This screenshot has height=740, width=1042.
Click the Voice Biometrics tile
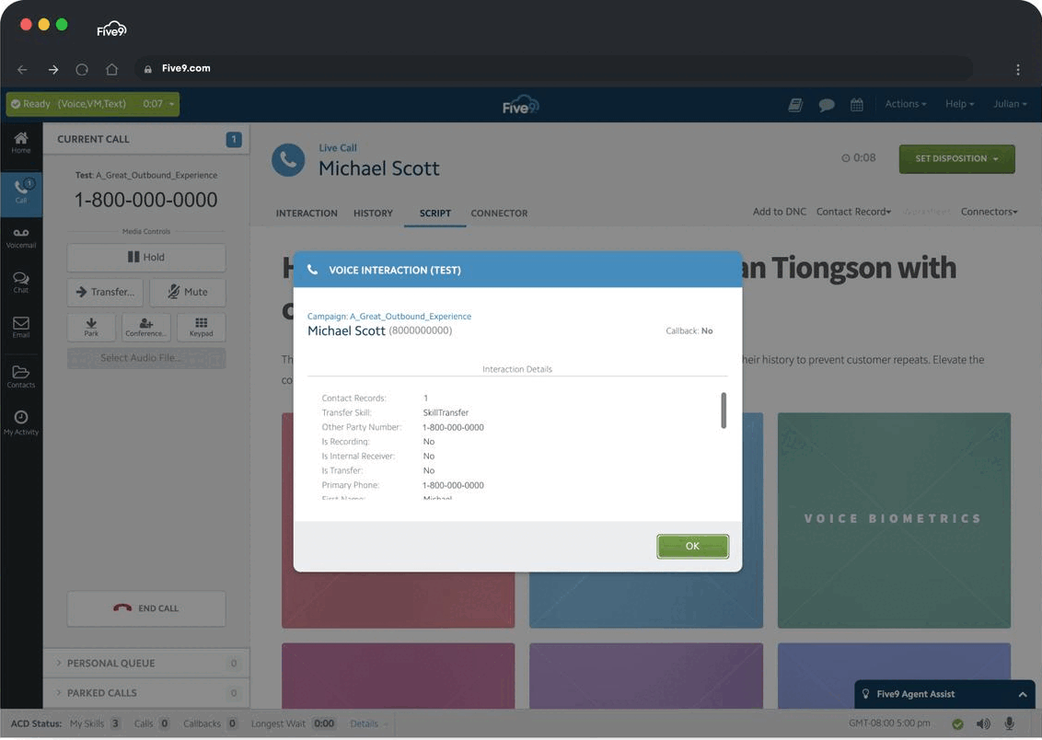(893, 519)
